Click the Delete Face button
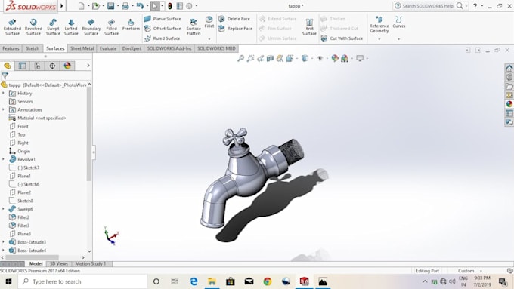This screenshot has width=514, height=289. [234, 19]
